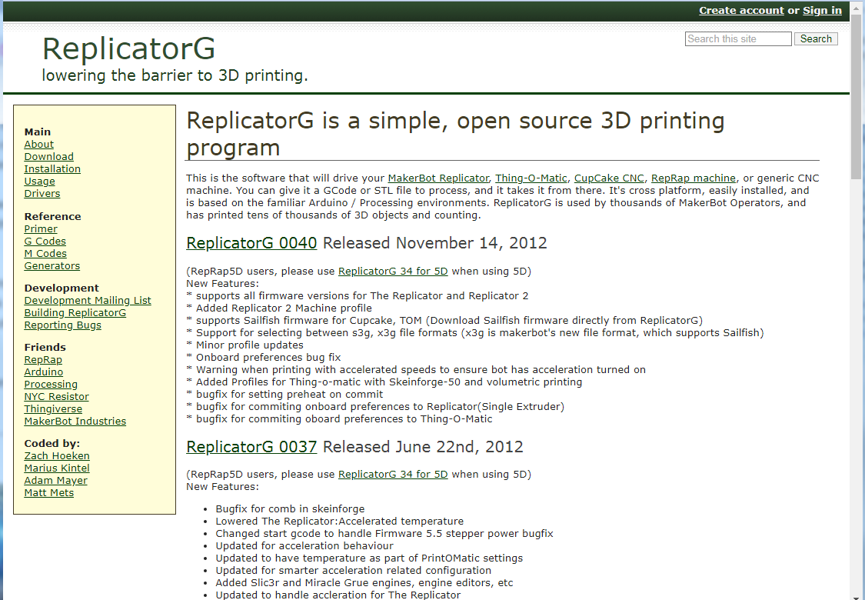
Task: Open the Reporting Bugs link
Action: tap(63, 325)
